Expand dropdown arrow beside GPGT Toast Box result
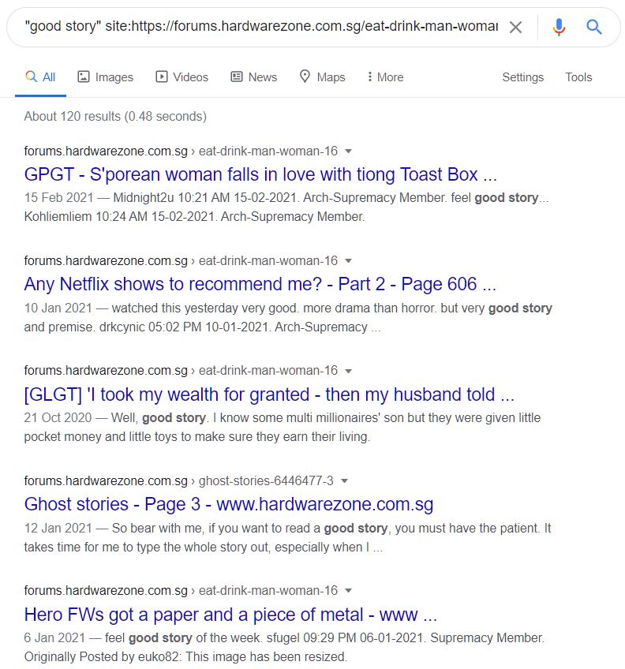625x669 pixels. pyautogui.click(x=348, y=151)
